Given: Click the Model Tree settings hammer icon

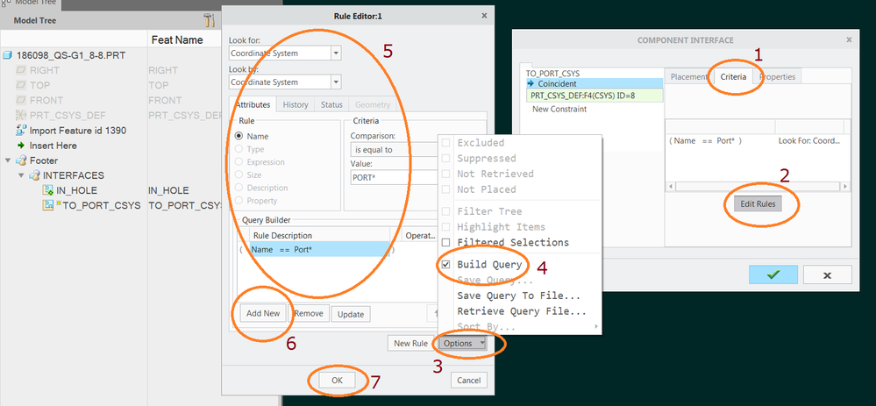Looking at the screenshot, I should pyautogui.click(x=208, y=19).
